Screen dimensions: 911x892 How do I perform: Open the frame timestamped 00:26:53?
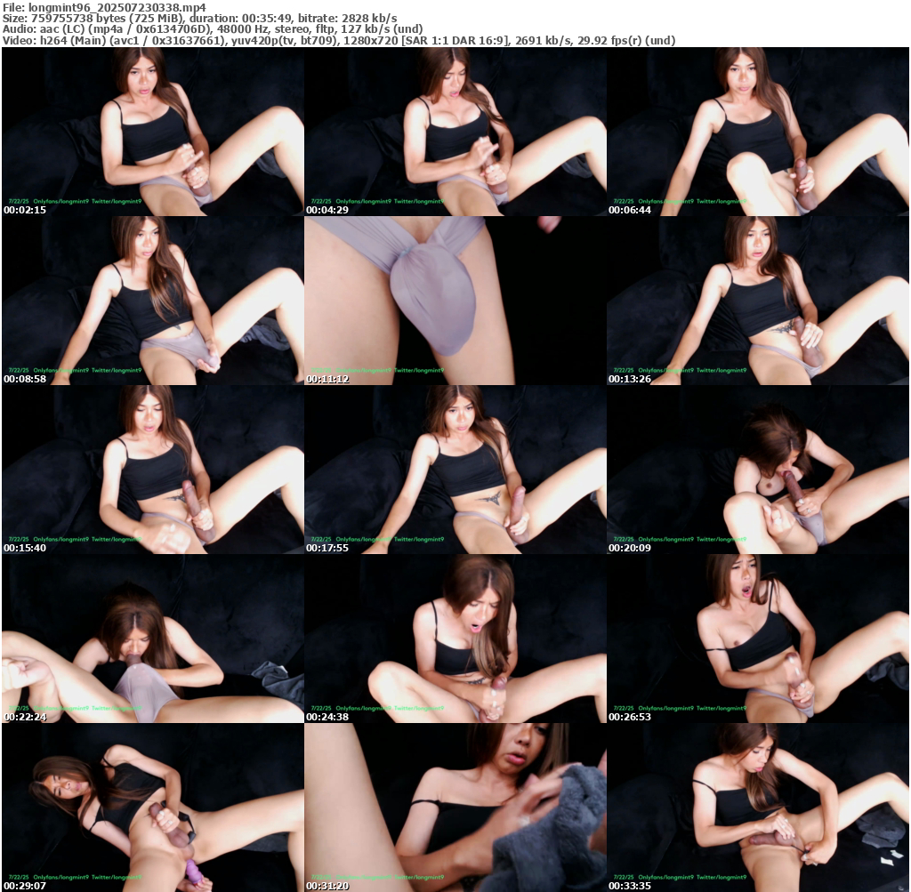coord(758,639)
